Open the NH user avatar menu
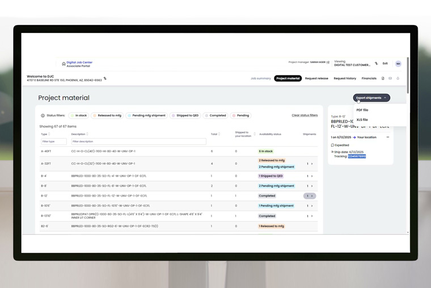Image resolution: width=431 pixels, height=288 pixels. click(x=398, y=64)
